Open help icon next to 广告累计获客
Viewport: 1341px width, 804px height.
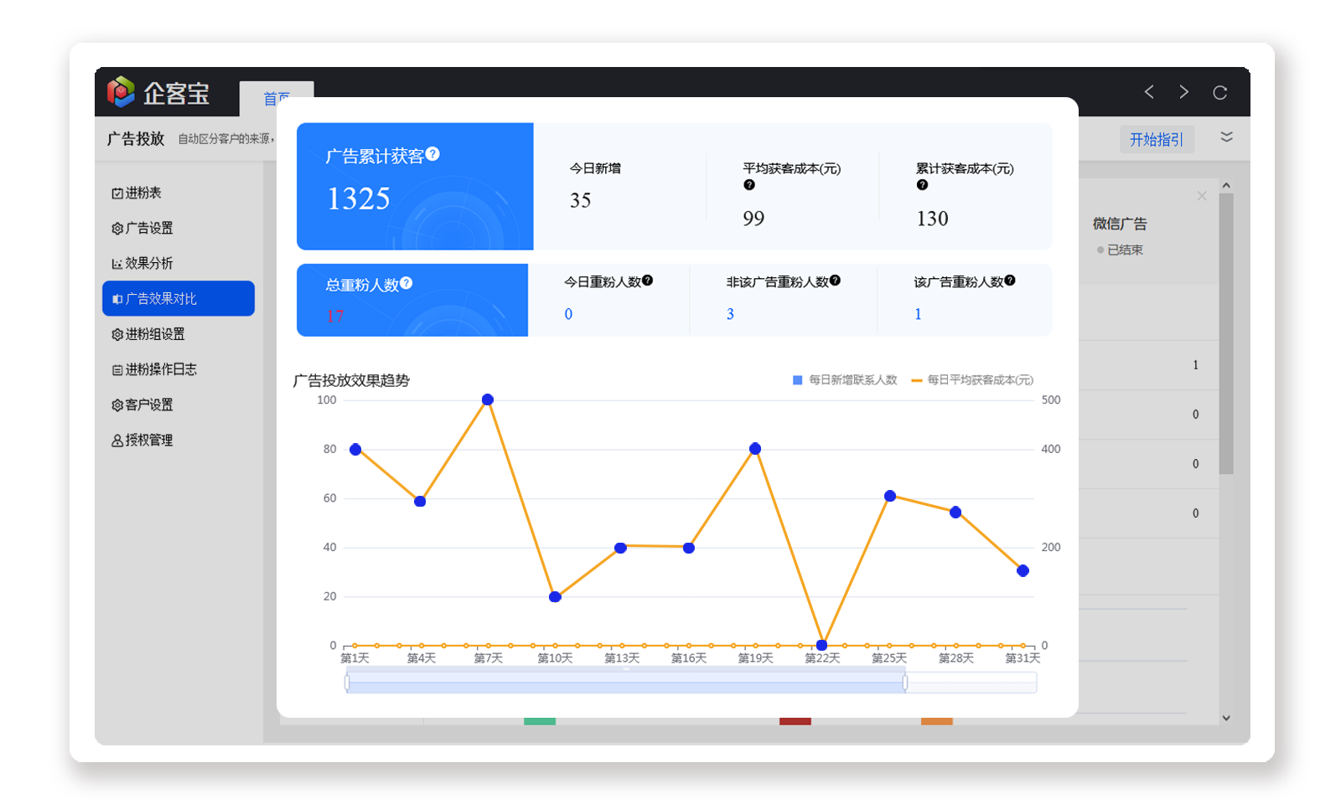click(x=432, y=154)
